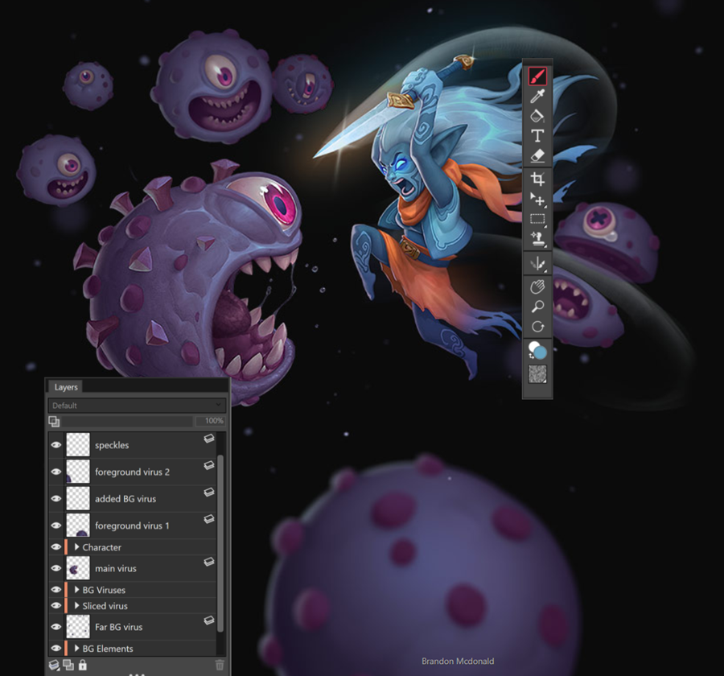The image size is (724, 676).
Task: Select the foreground virus 2 thumbnail
Action: (78, 472)
